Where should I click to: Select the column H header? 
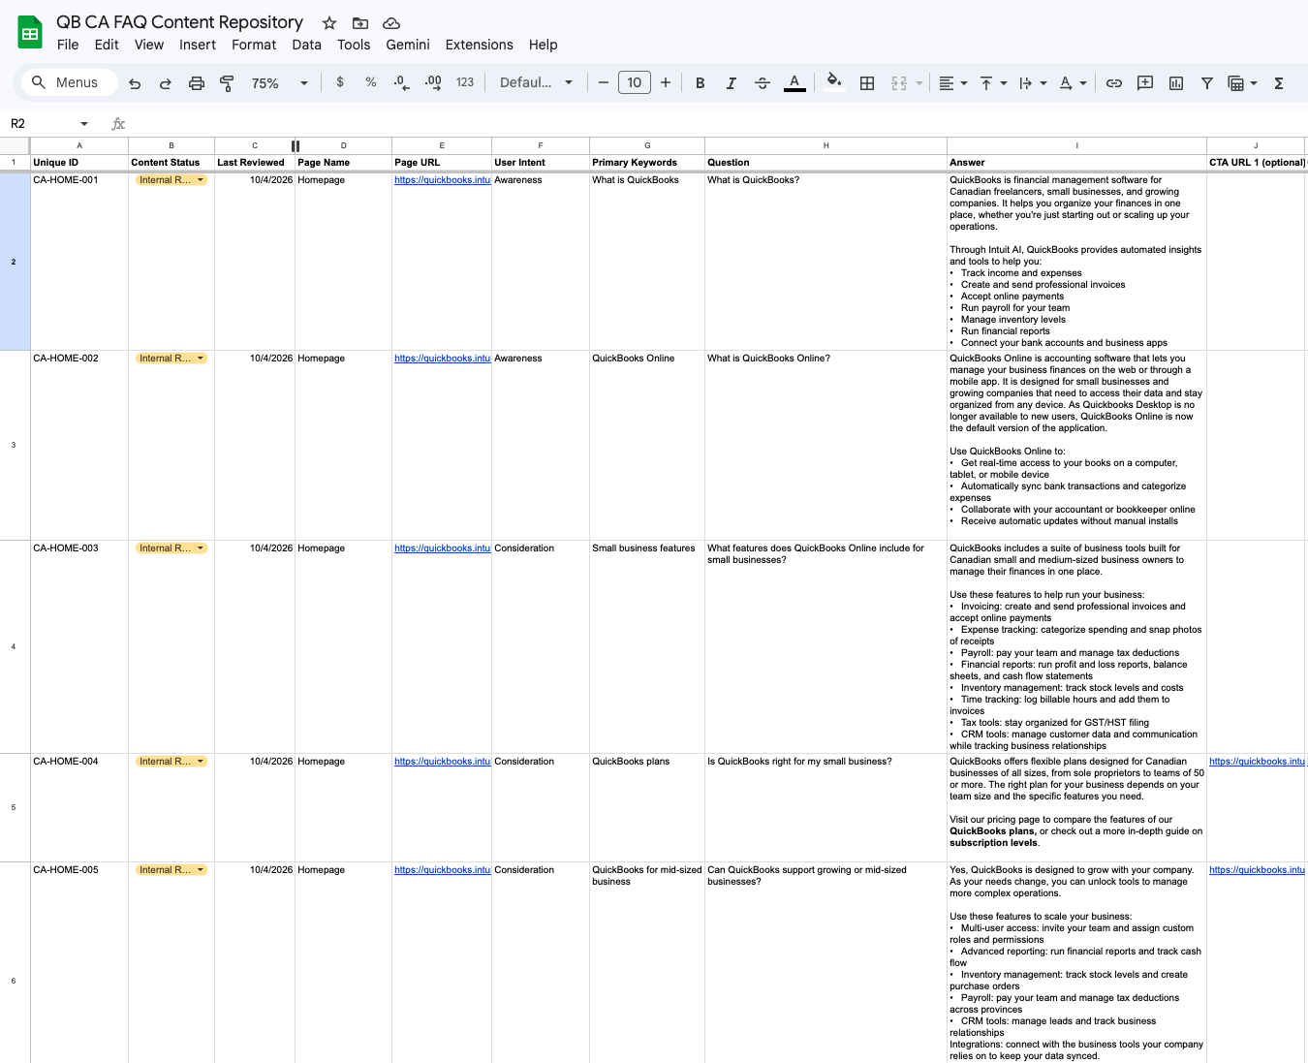coord(825,145)
